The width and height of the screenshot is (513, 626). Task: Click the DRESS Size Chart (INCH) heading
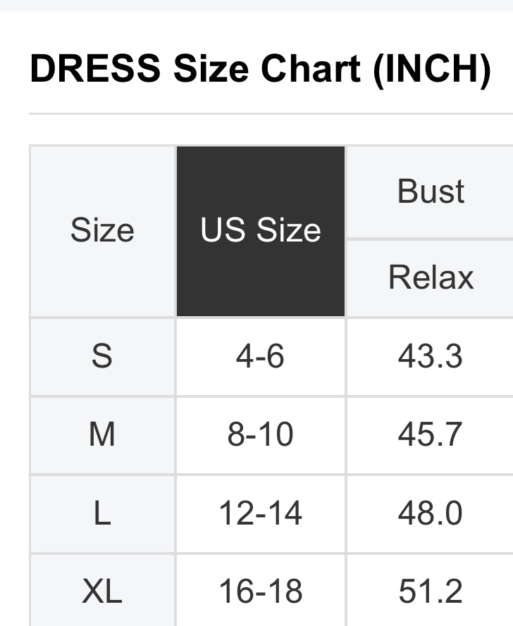pos(261,69)
